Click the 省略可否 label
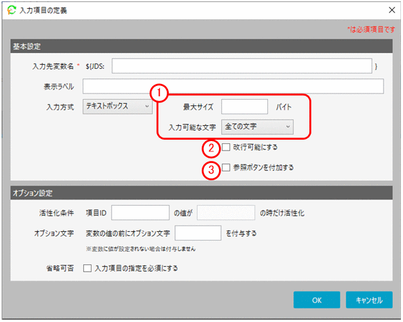 pos(60,268)
